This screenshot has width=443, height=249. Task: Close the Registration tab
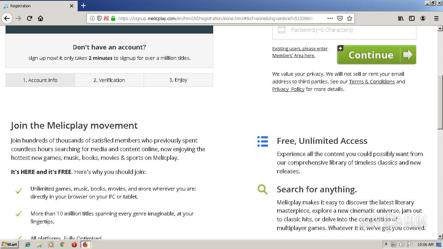tap(72, 6)
